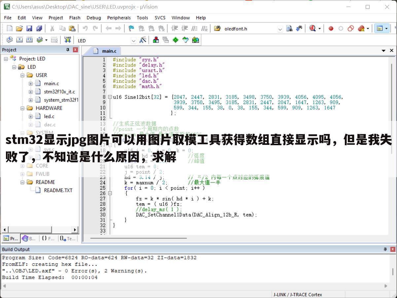This screenshot has width=397, height=298.
Task: Save current file using floppy icon
Action: click(29, 29)
